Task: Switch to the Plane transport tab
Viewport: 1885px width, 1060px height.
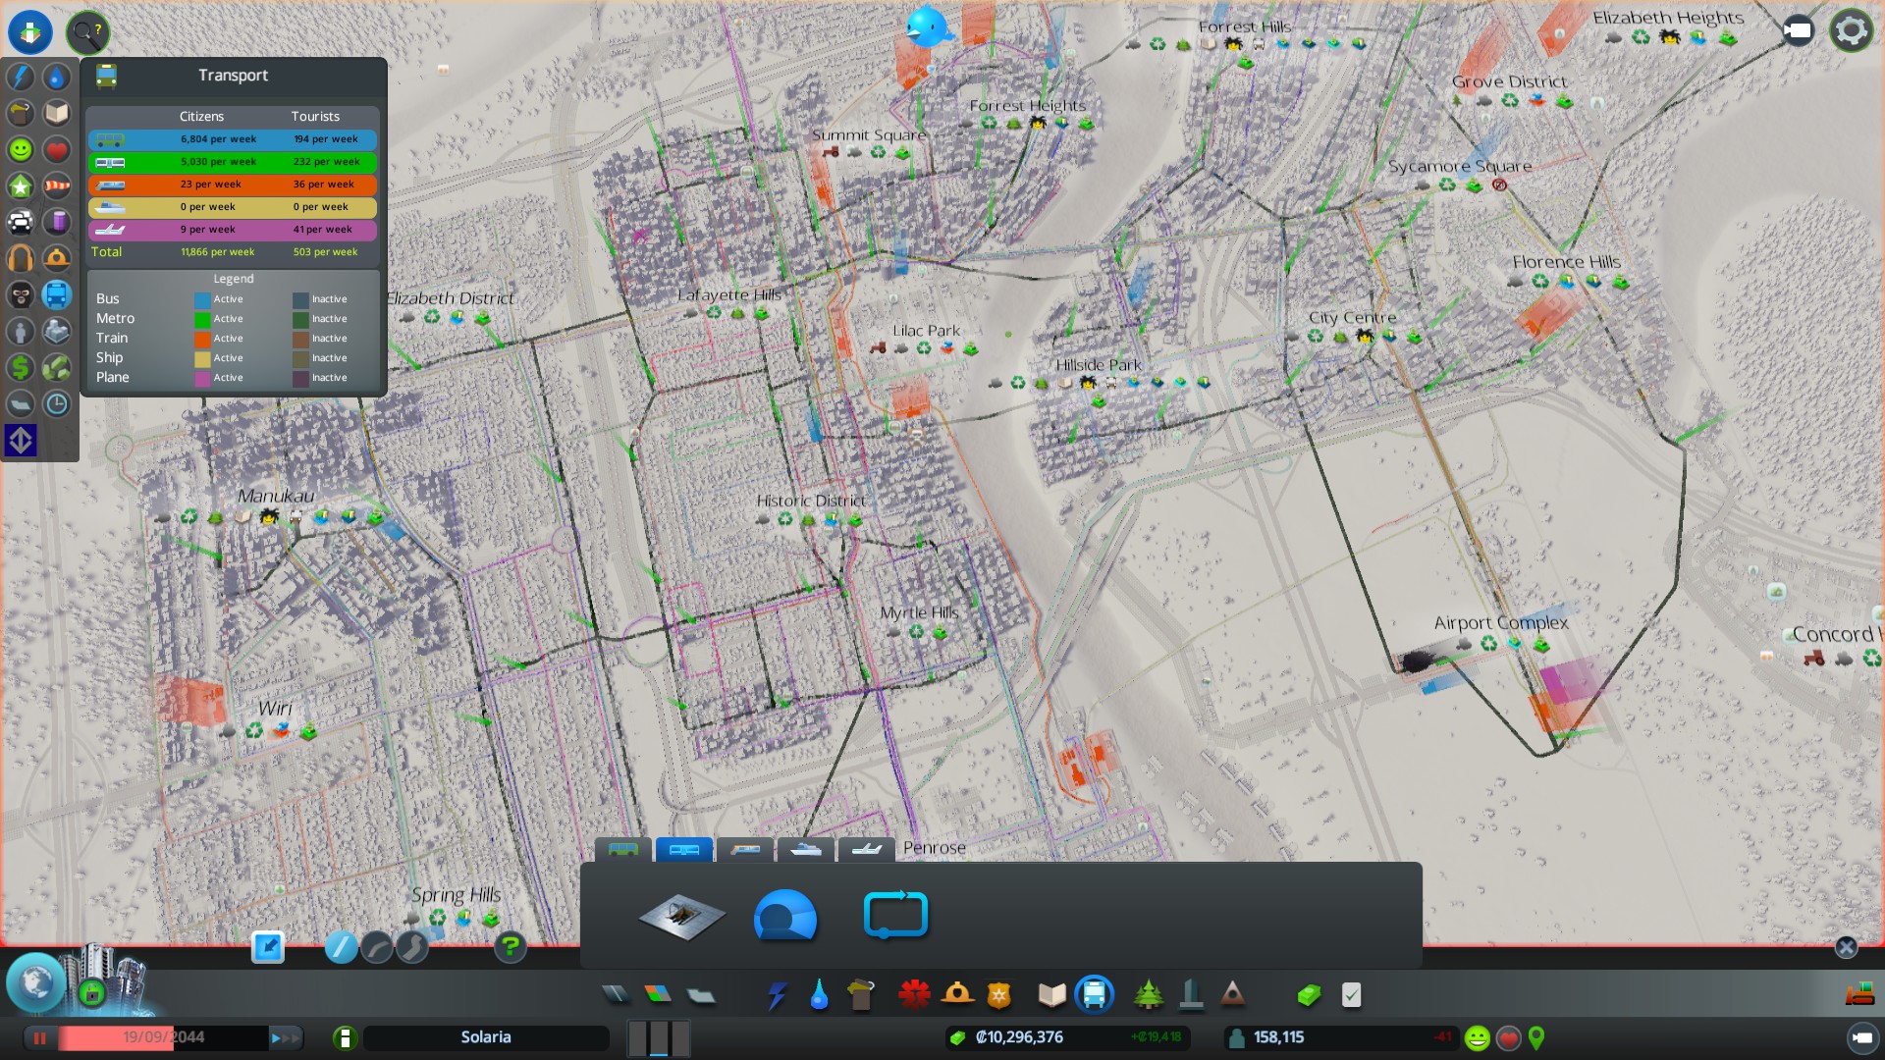Action: pos(866,850)
